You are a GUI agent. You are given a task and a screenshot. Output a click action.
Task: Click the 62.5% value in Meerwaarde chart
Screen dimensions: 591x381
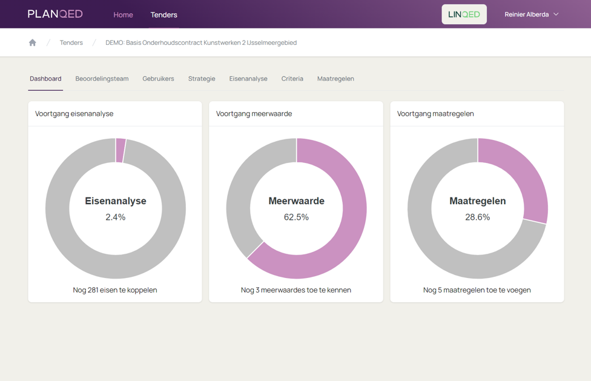(x=296, y=217)
